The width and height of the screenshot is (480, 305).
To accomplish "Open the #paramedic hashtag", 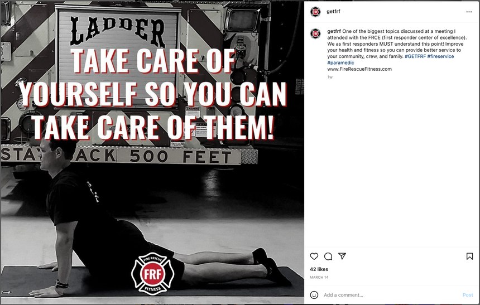I will point(340,62).
